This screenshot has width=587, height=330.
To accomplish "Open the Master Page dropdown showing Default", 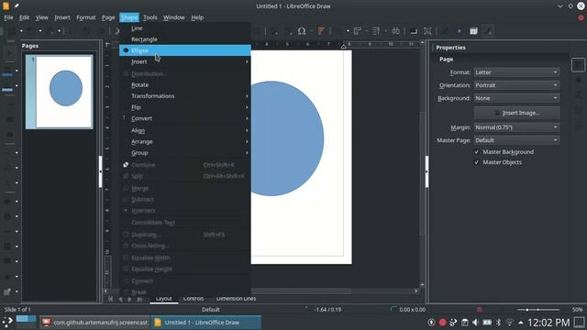I will click(x=516, y=140).
